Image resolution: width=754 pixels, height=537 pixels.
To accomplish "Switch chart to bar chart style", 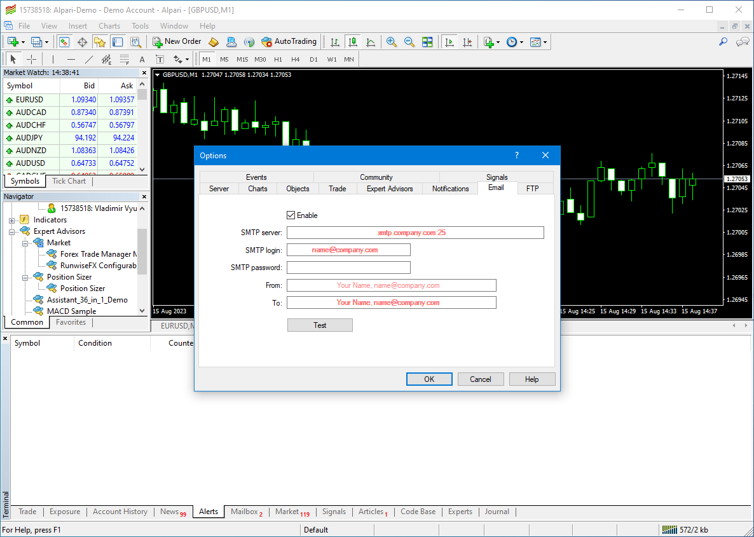I will coord(335,42).
